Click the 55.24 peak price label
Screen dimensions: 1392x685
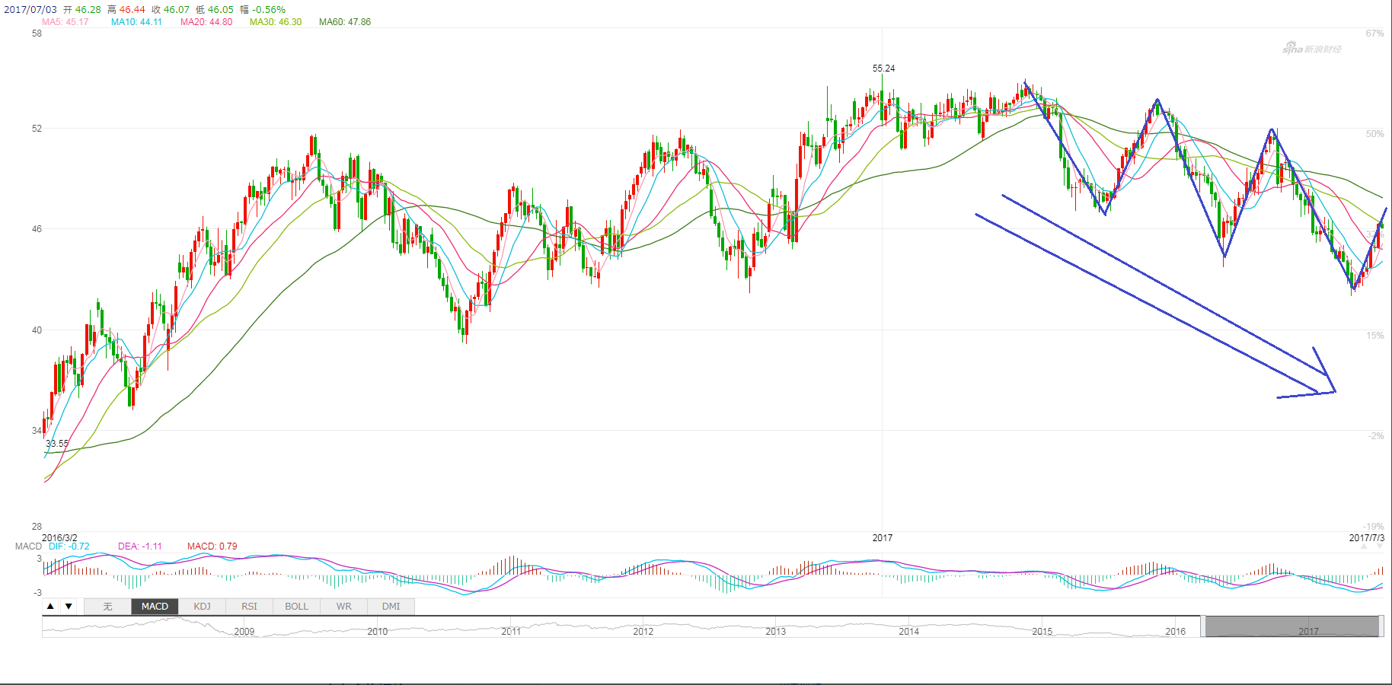click(x=883, y=68)
